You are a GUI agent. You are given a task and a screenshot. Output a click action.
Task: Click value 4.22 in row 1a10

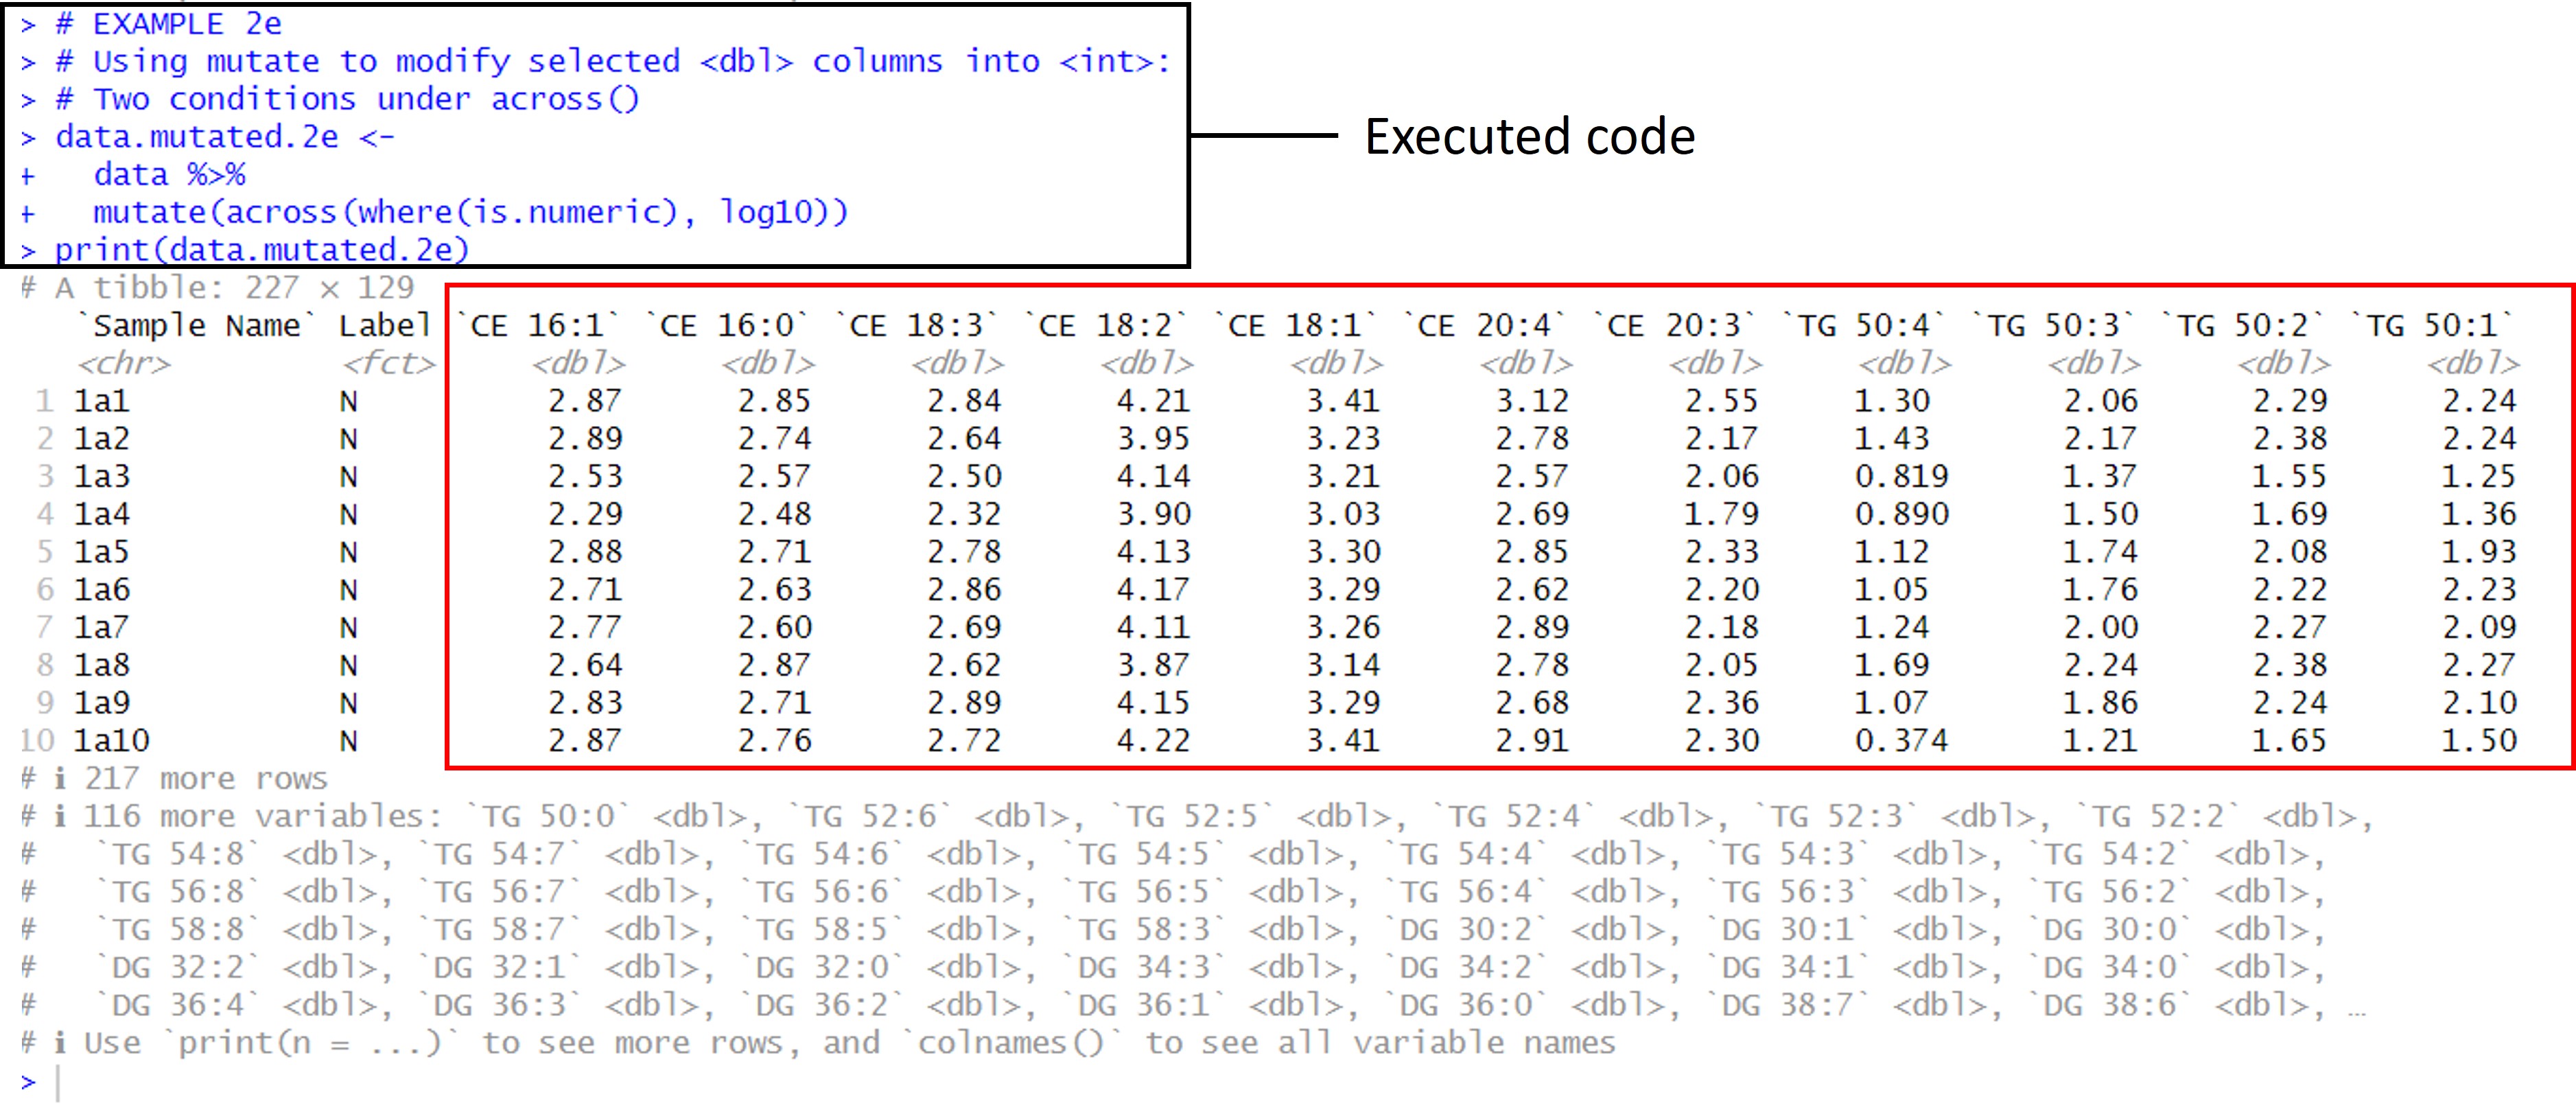tap(1153, 741)
